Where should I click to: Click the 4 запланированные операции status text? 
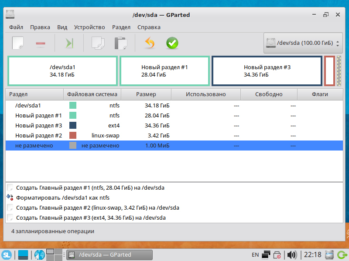53,231
